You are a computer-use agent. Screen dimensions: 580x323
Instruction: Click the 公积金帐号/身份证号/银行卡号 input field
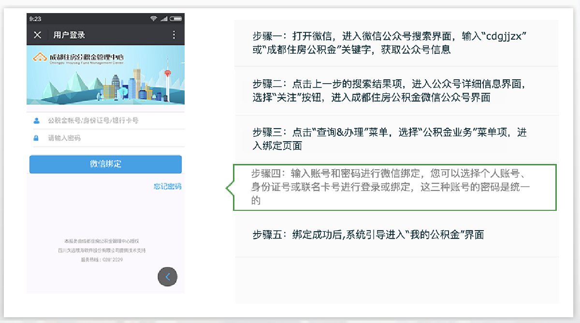click(x=105, y=120)
